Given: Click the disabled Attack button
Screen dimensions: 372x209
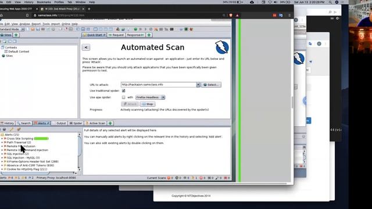Looking at the screenshot, I should pos(130,104).
